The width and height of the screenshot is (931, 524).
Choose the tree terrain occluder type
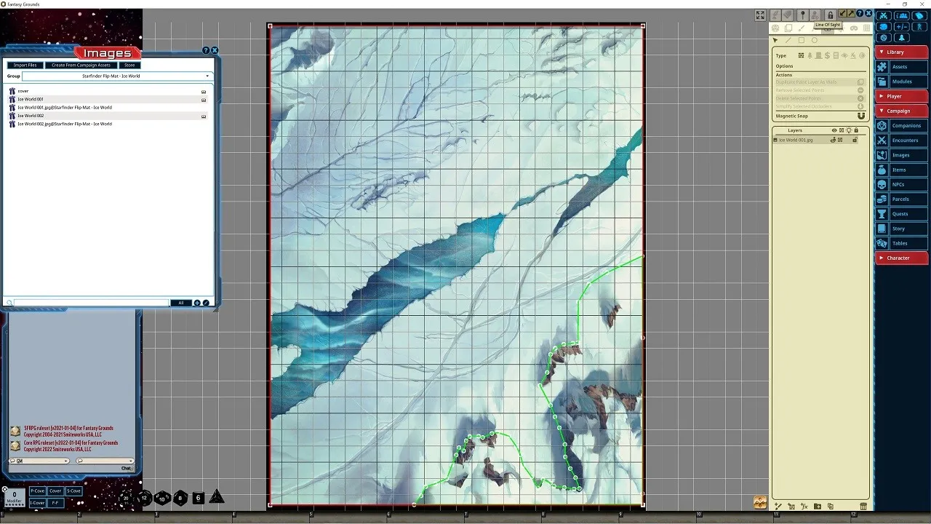click(x=810, y=55)
